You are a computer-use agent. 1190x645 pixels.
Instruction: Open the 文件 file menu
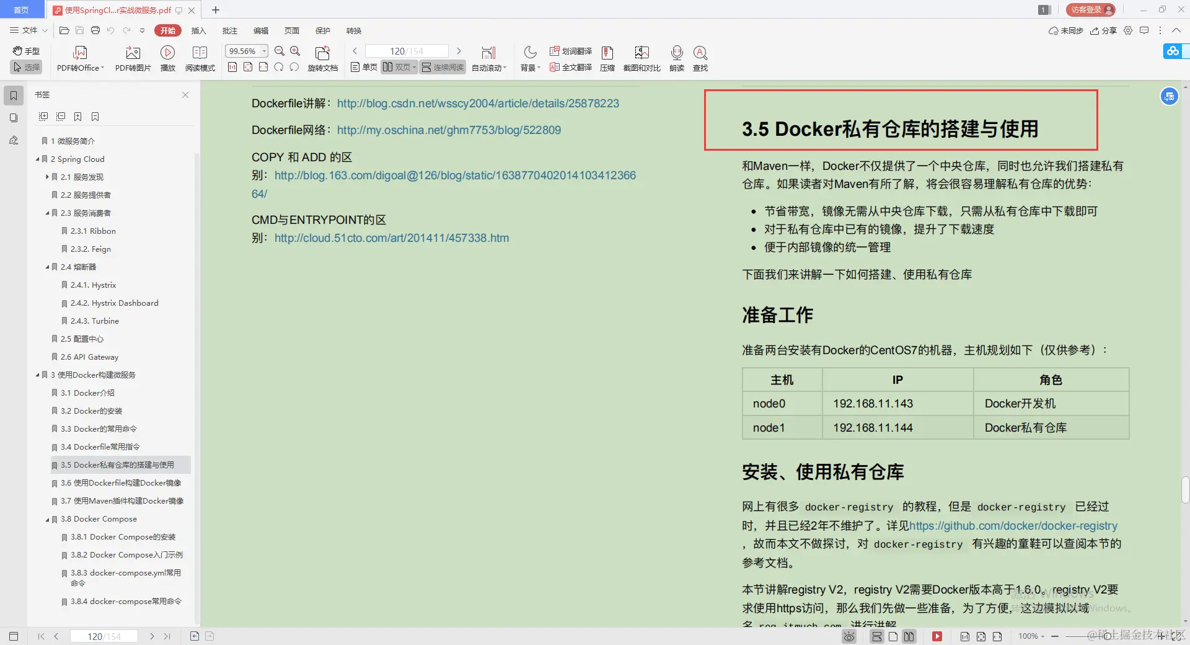(x=29, y=30)
